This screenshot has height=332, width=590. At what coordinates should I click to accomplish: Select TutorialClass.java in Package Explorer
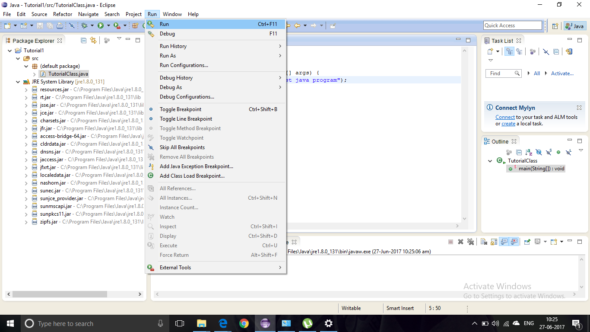point(64,74)
